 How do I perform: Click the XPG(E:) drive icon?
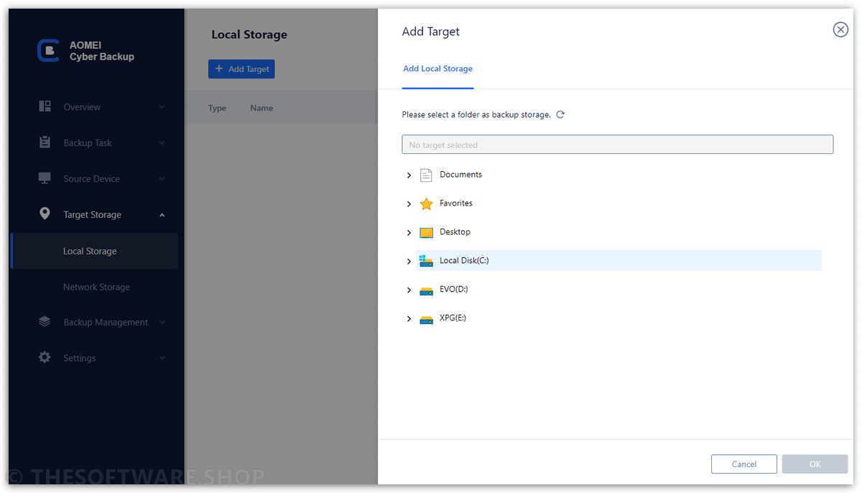tap(426, 319)
